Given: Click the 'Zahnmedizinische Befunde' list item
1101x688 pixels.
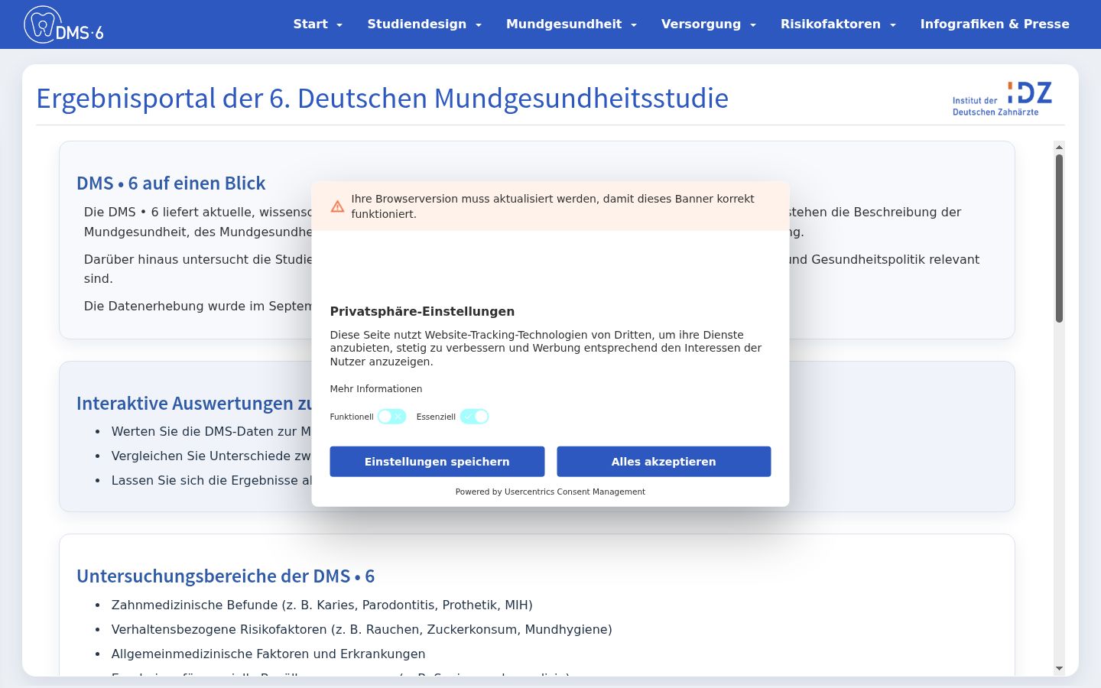Looking at the screenshot, I should coord(322,605).
